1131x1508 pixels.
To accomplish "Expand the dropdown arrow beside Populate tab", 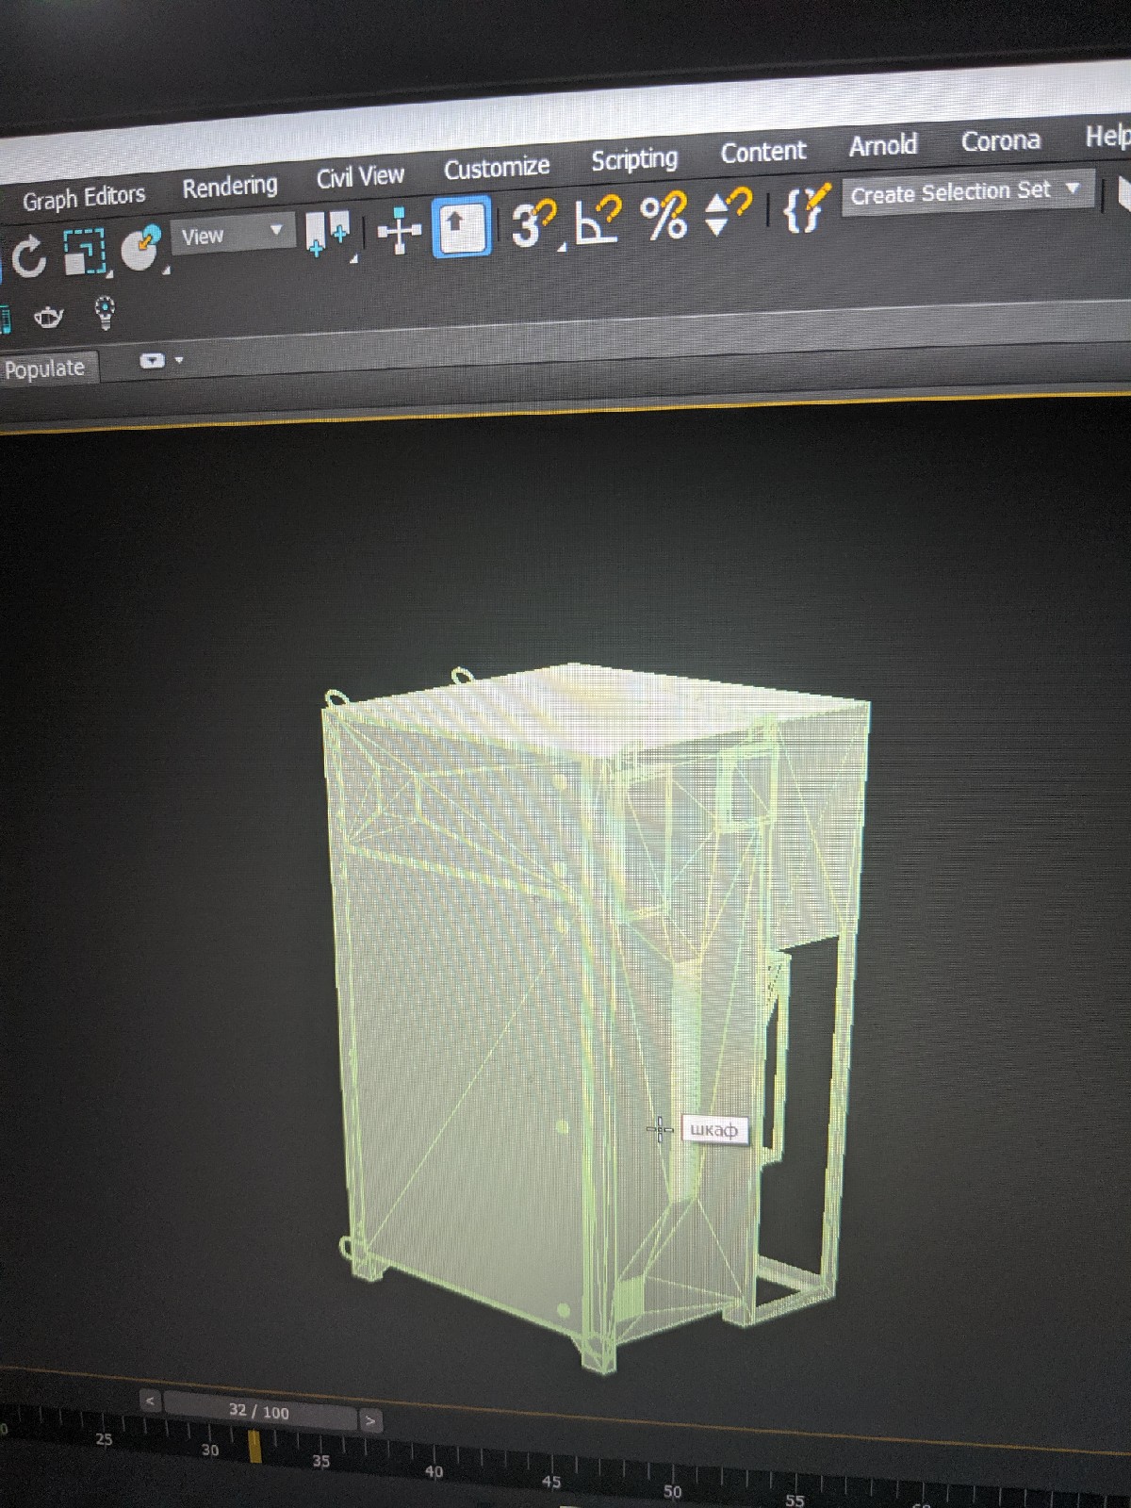I will click(x=161, y=360).
